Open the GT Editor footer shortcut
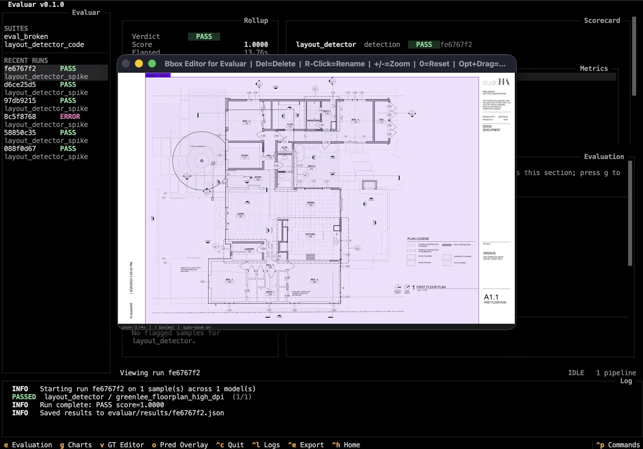The image size is (643, 449). point(122,445)
